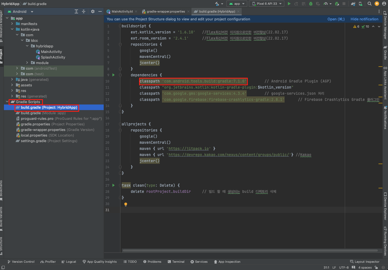This screenshot has width=388, height=270.
Task: Toggle the read-only lock in status bar
Action: coord(376,267)
